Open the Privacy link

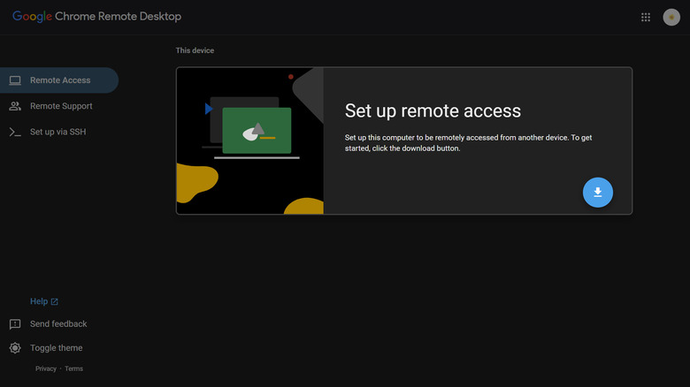(x=46, y=368)
